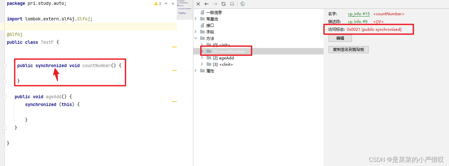Click the 复制签名到剪贴板 button
Screen dimensions: 449x166
[349, 50]
